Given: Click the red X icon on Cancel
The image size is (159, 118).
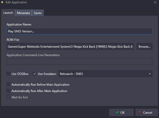Looking at the screenshot, I should (140, 112).
